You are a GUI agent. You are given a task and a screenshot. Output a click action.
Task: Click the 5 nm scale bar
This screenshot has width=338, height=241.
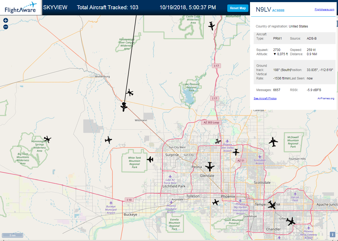(x=12, y=235)
